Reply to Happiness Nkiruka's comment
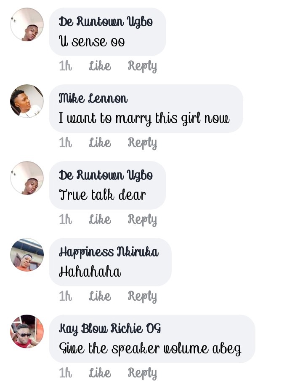 pos(142,296)
